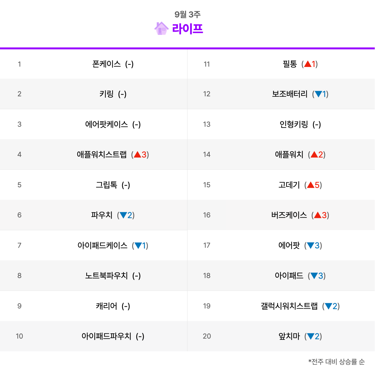Select the 라이프 category title
The image size is (375, 375).
point(188,29)
